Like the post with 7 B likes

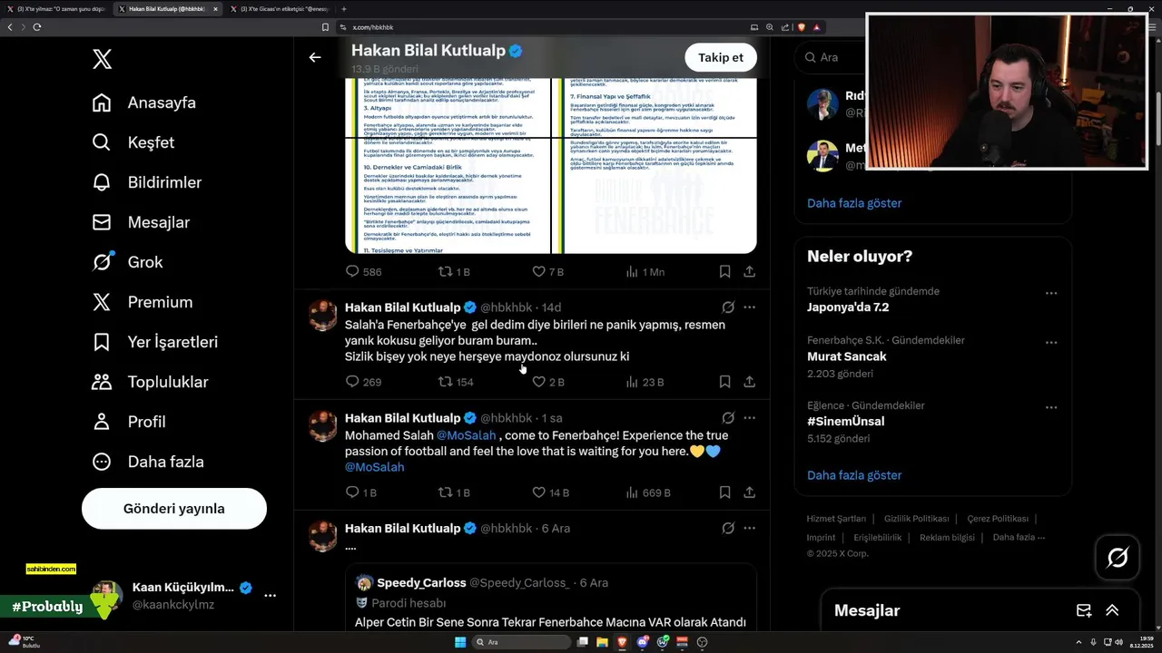coord(538,271)
